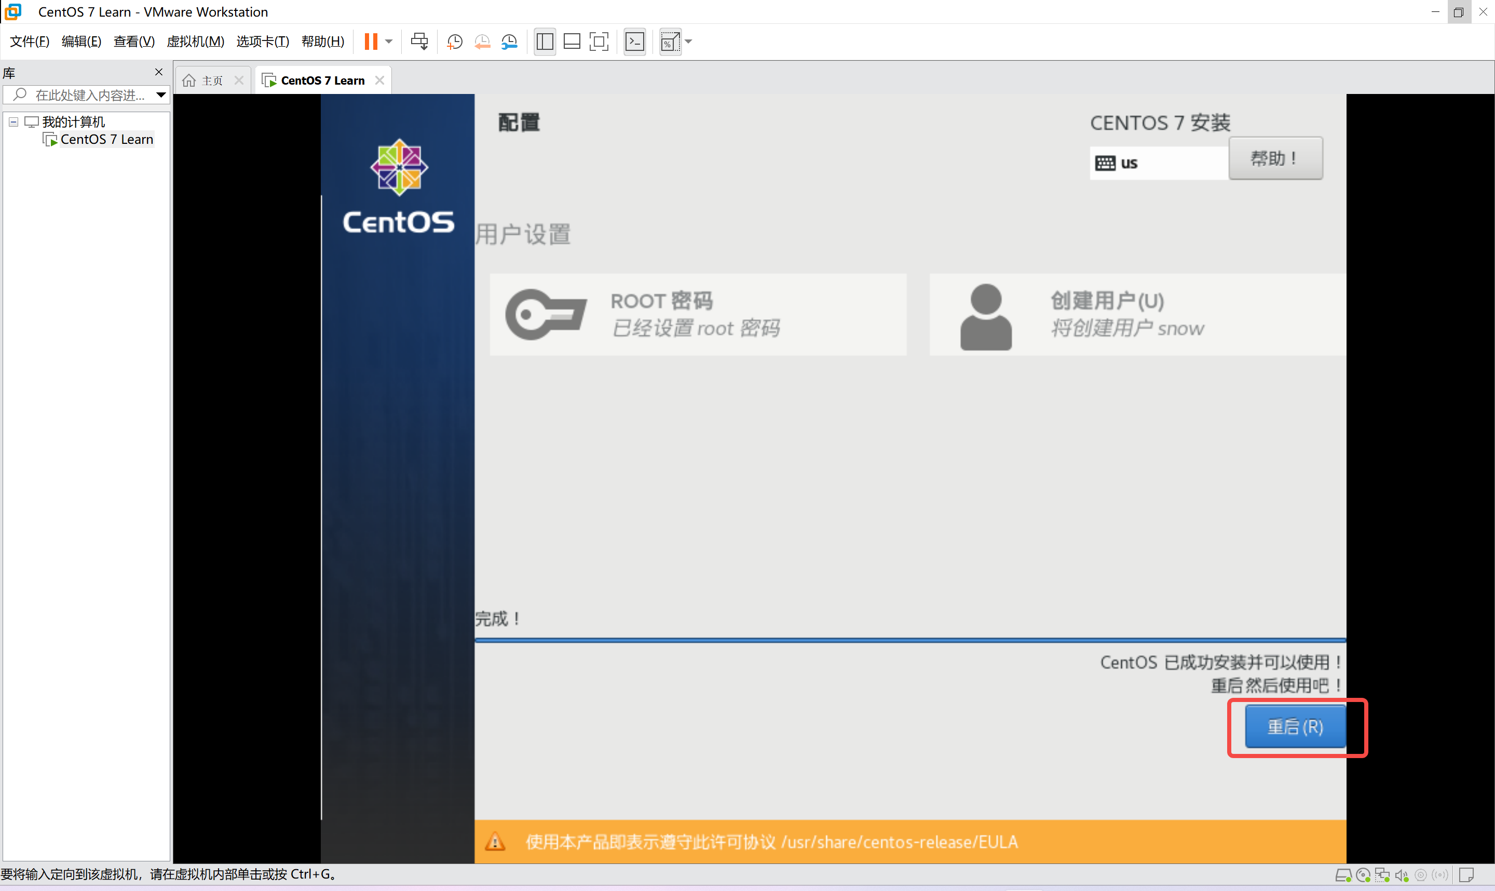Open the 选项卡(T) menu
This screenshot has width=1495, height=891.
click(262, 42)
